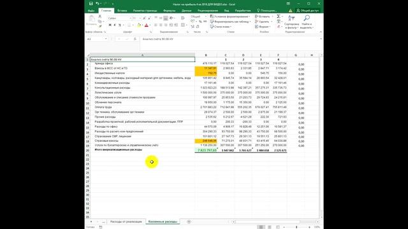This screenshot has height=229, width=408.
Task: Open Sort and Filter (Сортировка и фильтр)
Action: point(291,22)
